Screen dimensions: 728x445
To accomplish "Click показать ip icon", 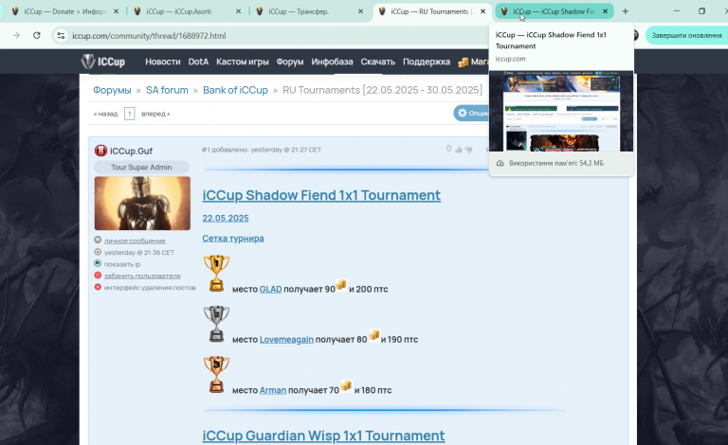I will coord(98,263).
